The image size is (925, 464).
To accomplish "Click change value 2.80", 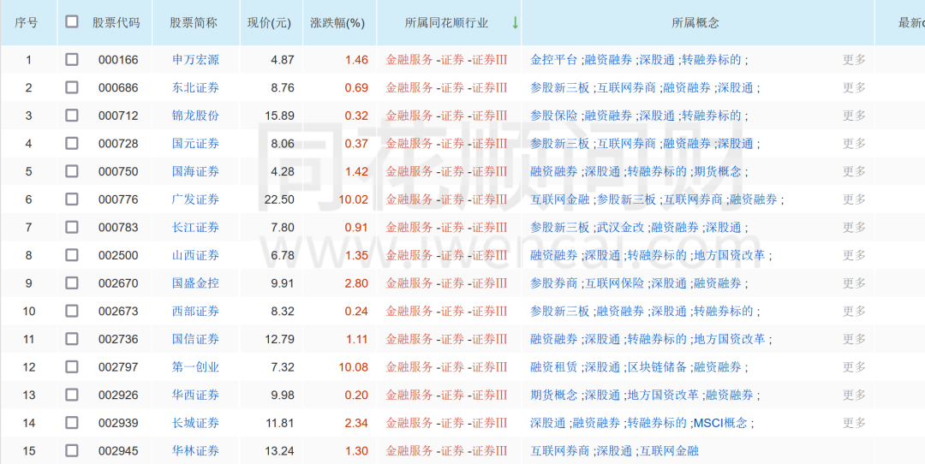I will [x=356, y=283].
